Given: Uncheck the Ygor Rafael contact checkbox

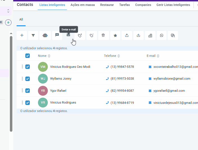Looking at the screenshot, I should (28, 91).
